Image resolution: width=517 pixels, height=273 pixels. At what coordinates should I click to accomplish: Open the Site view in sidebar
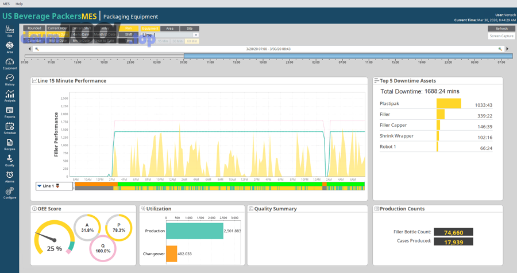click(x=9, y=30)
